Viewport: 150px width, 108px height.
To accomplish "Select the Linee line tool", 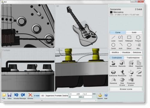I will [x=113, y=39].
